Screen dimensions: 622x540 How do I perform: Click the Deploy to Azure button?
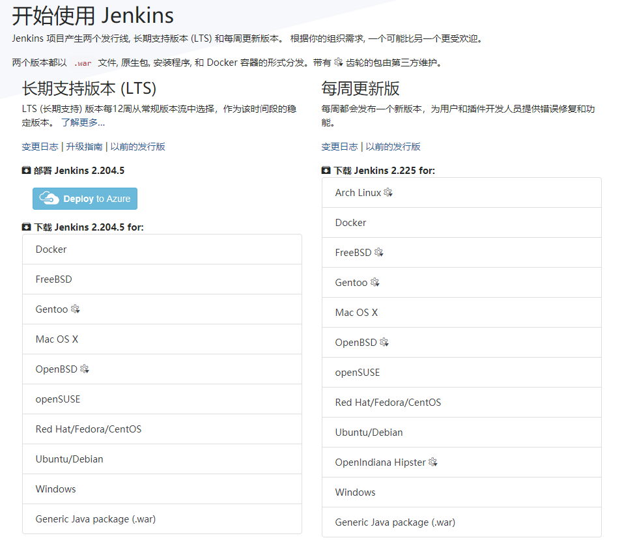click(x=85, y=199)
